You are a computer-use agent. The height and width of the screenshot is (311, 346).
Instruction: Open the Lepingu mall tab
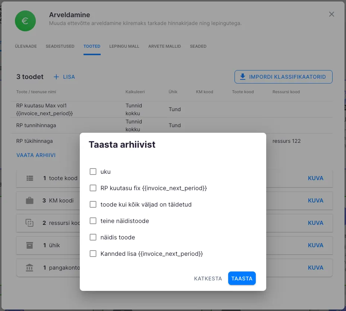click(124, 47)
